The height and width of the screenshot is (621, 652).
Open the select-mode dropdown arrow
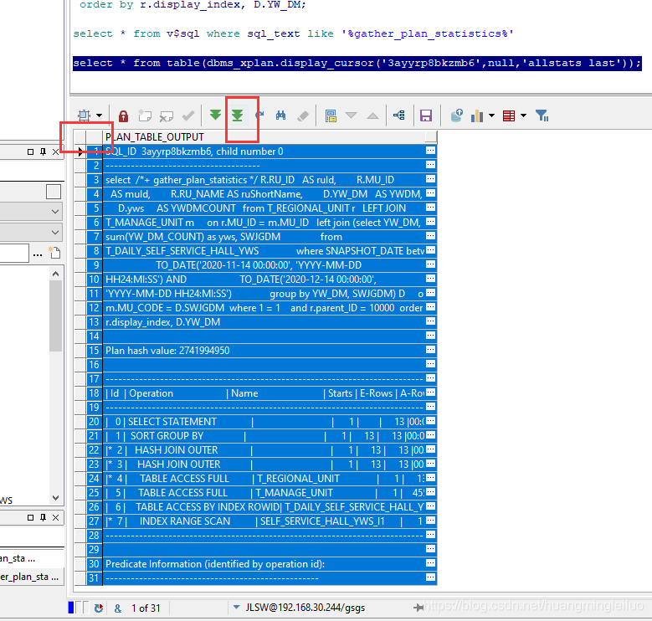click(x=99, y=115)
